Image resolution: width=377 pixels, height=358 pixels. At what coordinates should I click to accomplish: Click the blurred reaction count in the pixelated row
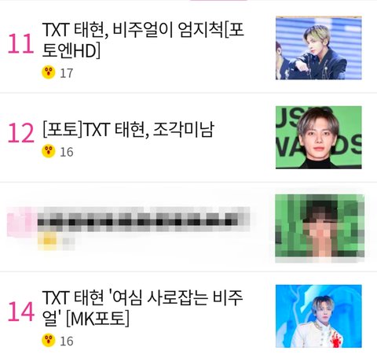pos(67,242)
